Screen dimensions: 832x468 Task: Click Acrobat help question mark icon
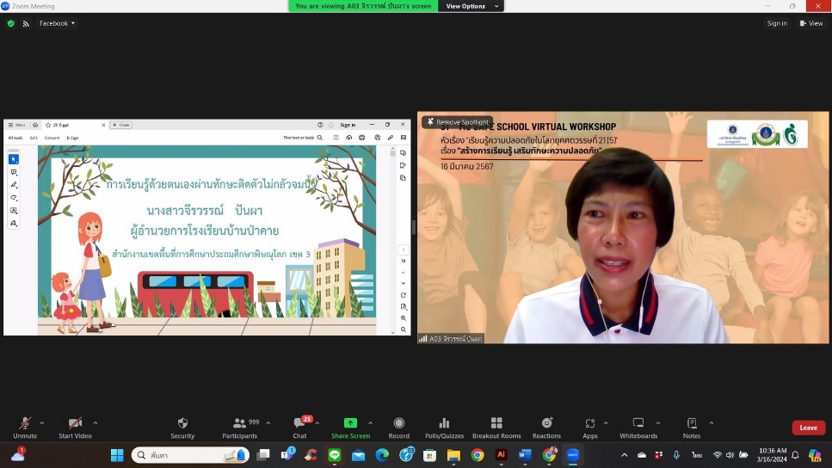click(x=320, y=125)
